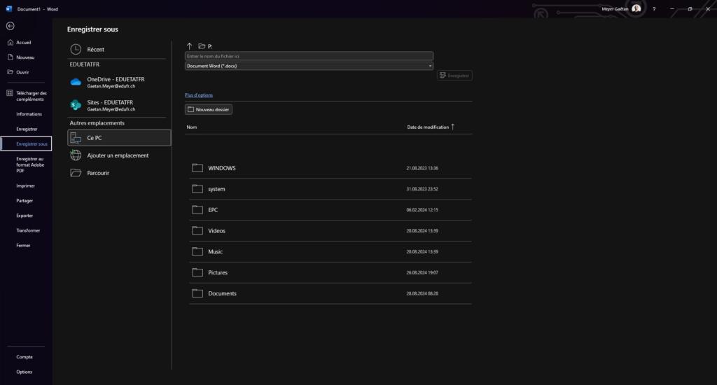Viewport: 717px width, 385px height.
Task: Sort by the Nom column header
Action: point(192,127)
